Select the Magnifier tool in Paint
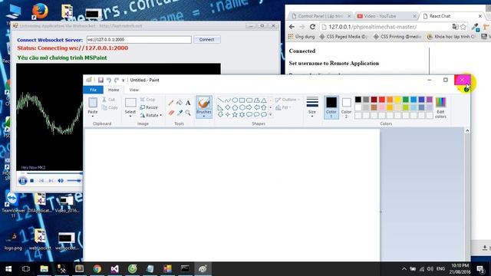 tap(188, 113)
